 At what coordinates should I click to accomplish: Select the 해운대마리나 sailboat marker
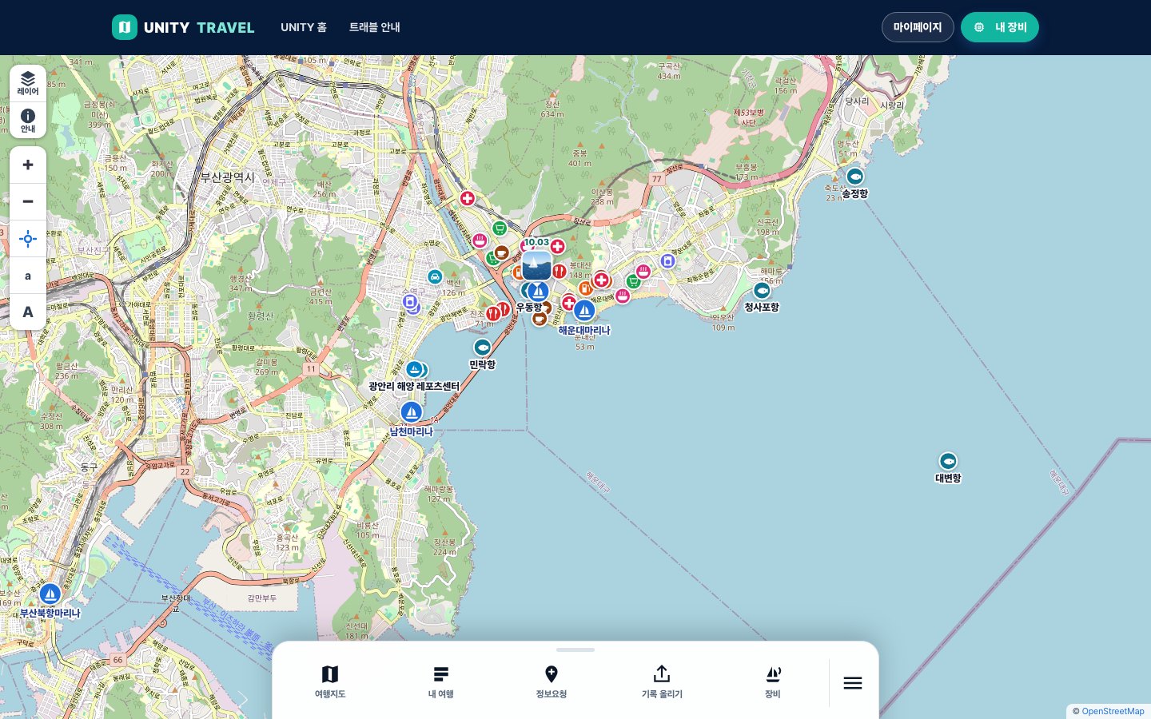pos(584,310)
